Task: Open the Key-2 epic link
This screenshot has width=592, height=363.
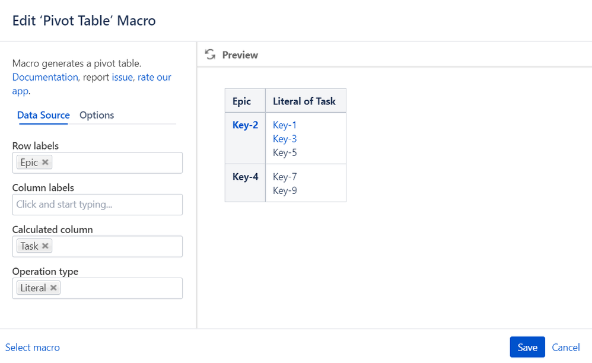Action: (x=245, y=125)
